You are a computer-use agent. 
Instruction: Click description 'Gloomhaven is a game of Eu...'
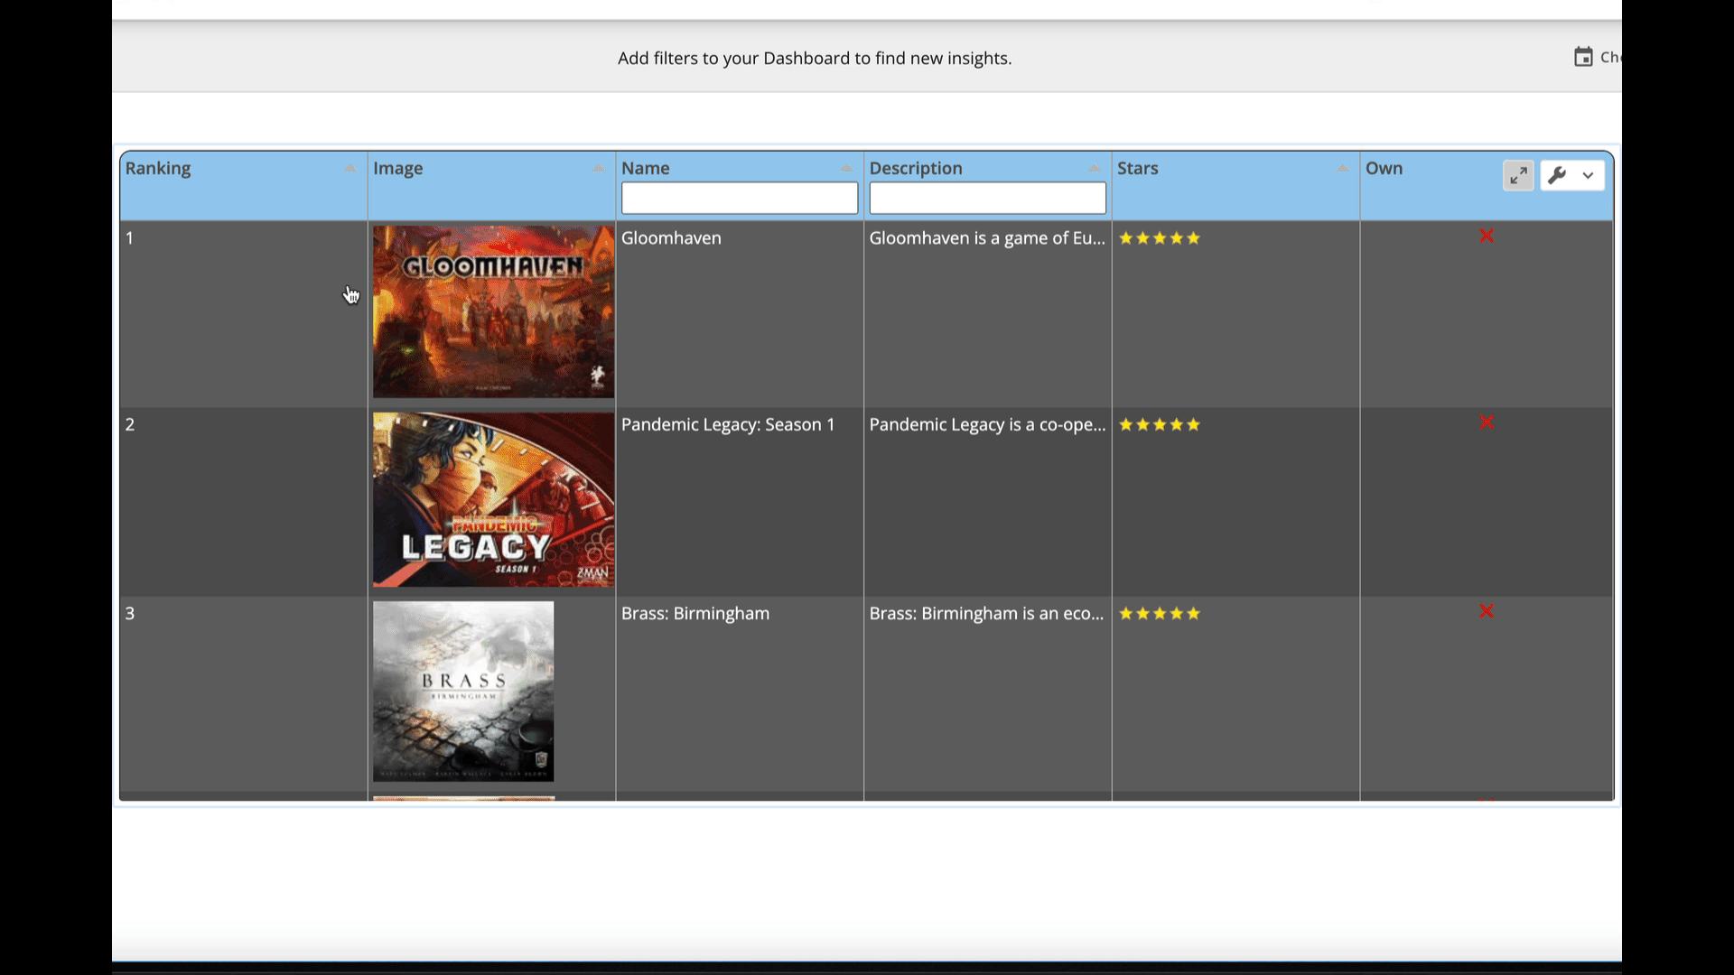(987, 238)
